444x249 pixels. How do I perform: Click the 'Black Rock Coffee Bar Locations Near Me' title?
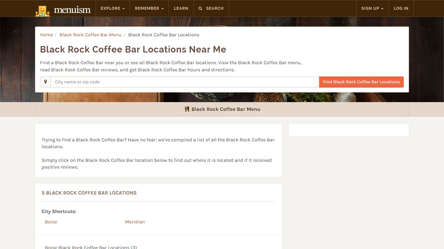click(133, 49)
